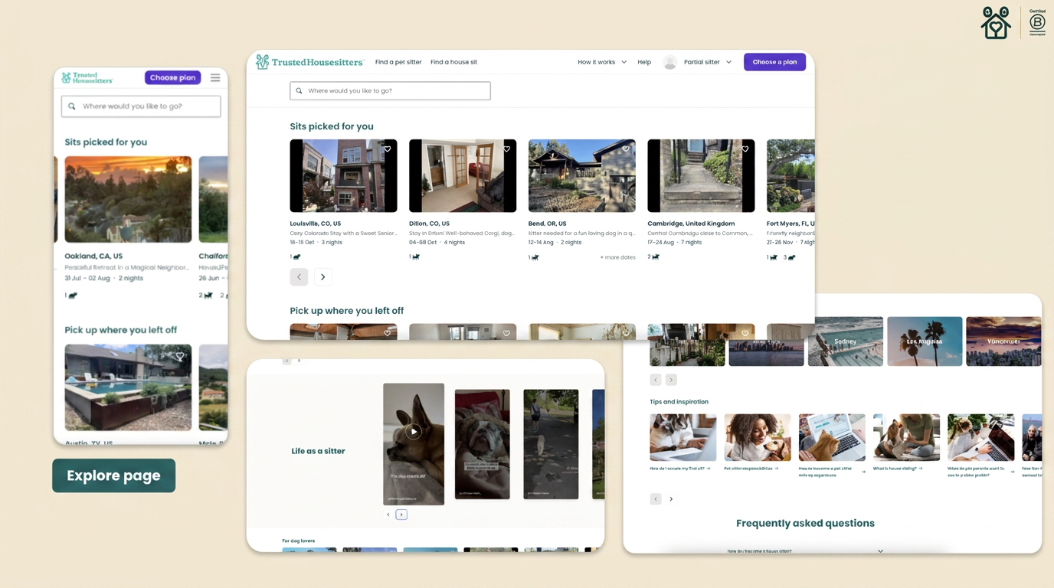Click desktop search field Where would you like to go

[x=390, y=90]
